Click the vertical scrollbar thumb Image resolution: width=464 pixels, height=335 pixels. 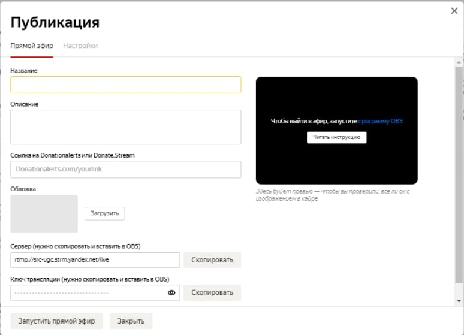(459, 174)
